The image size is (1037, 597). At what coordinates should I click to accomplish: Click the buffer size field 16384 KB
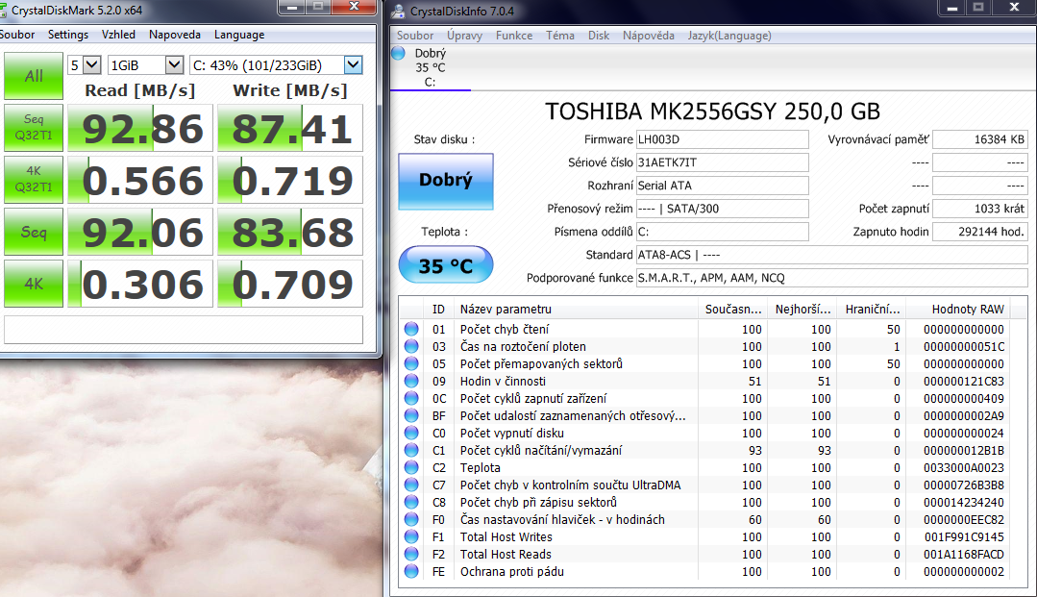[980, 139]
